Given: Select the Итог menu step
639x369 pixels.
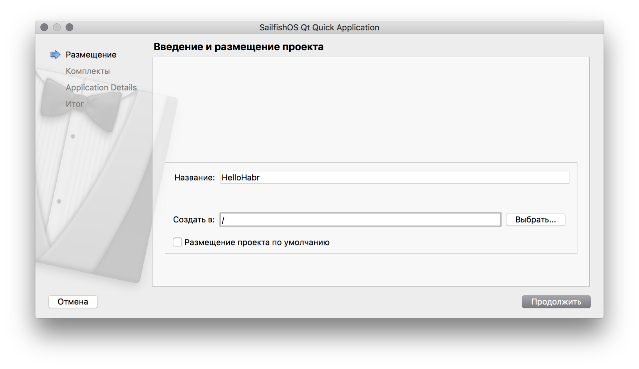Looking at the screenshot, I should click(75, 104).
